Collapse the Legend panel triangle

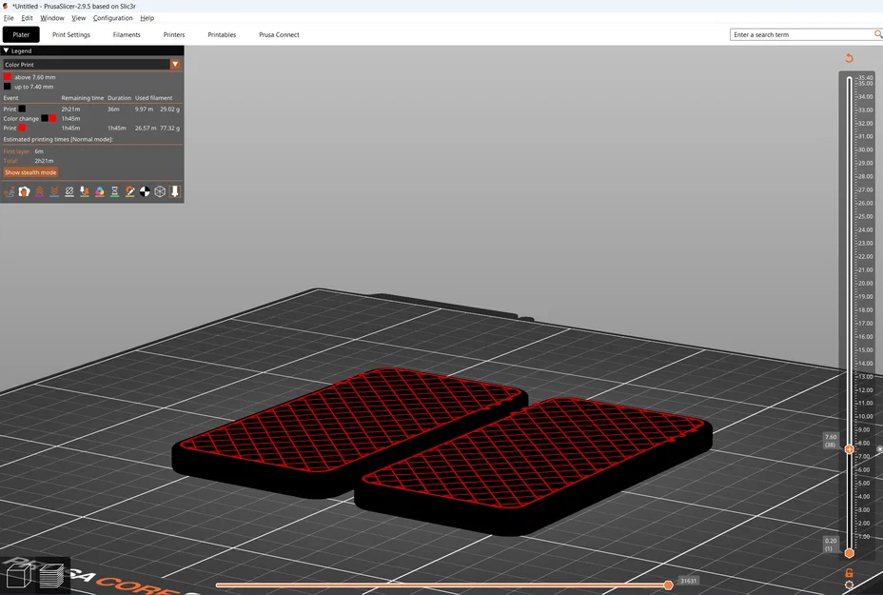point(7,50)
